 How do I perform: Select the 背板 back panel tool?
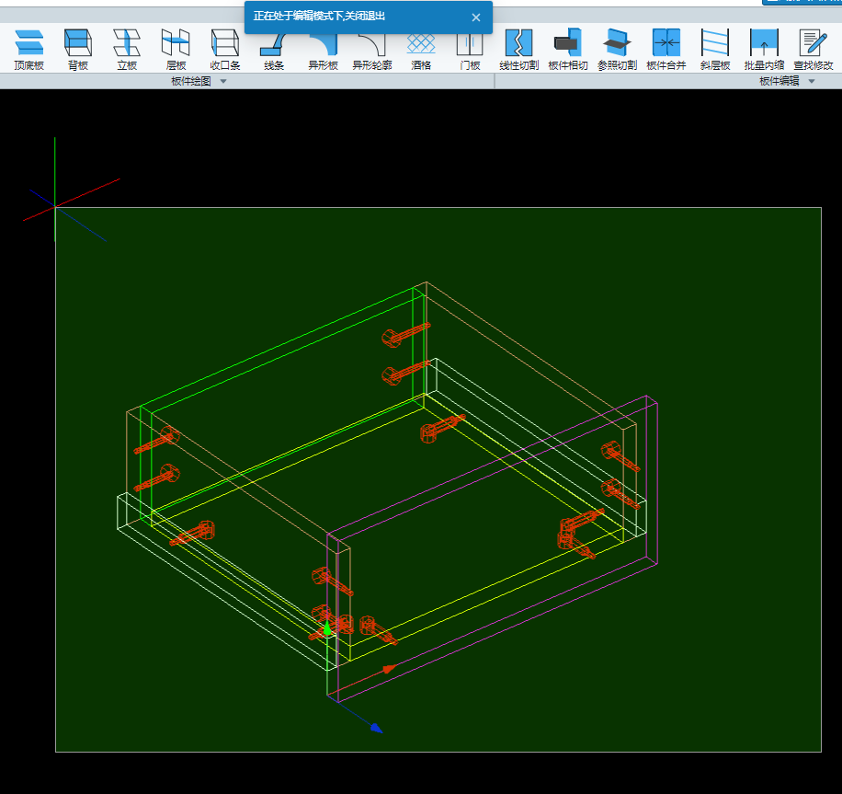[x=78, y=49]
